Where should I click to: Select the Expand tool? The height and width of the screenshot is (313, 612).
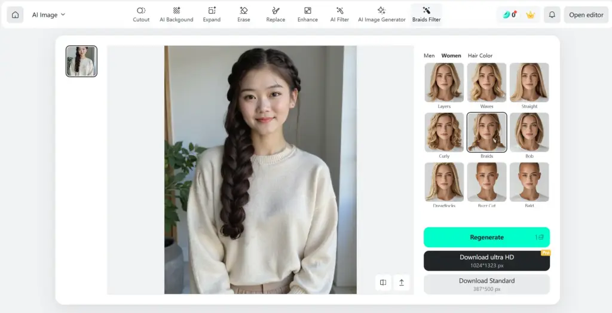tap(212, 15)
